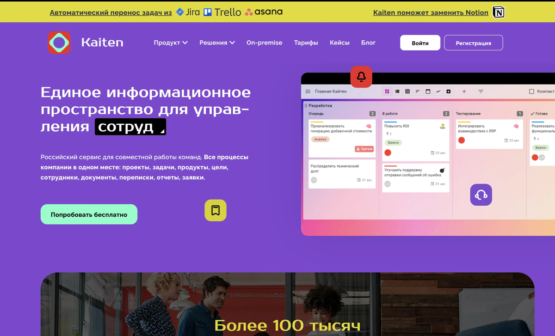Click the Разработка lane title

[x=320, y=105]
